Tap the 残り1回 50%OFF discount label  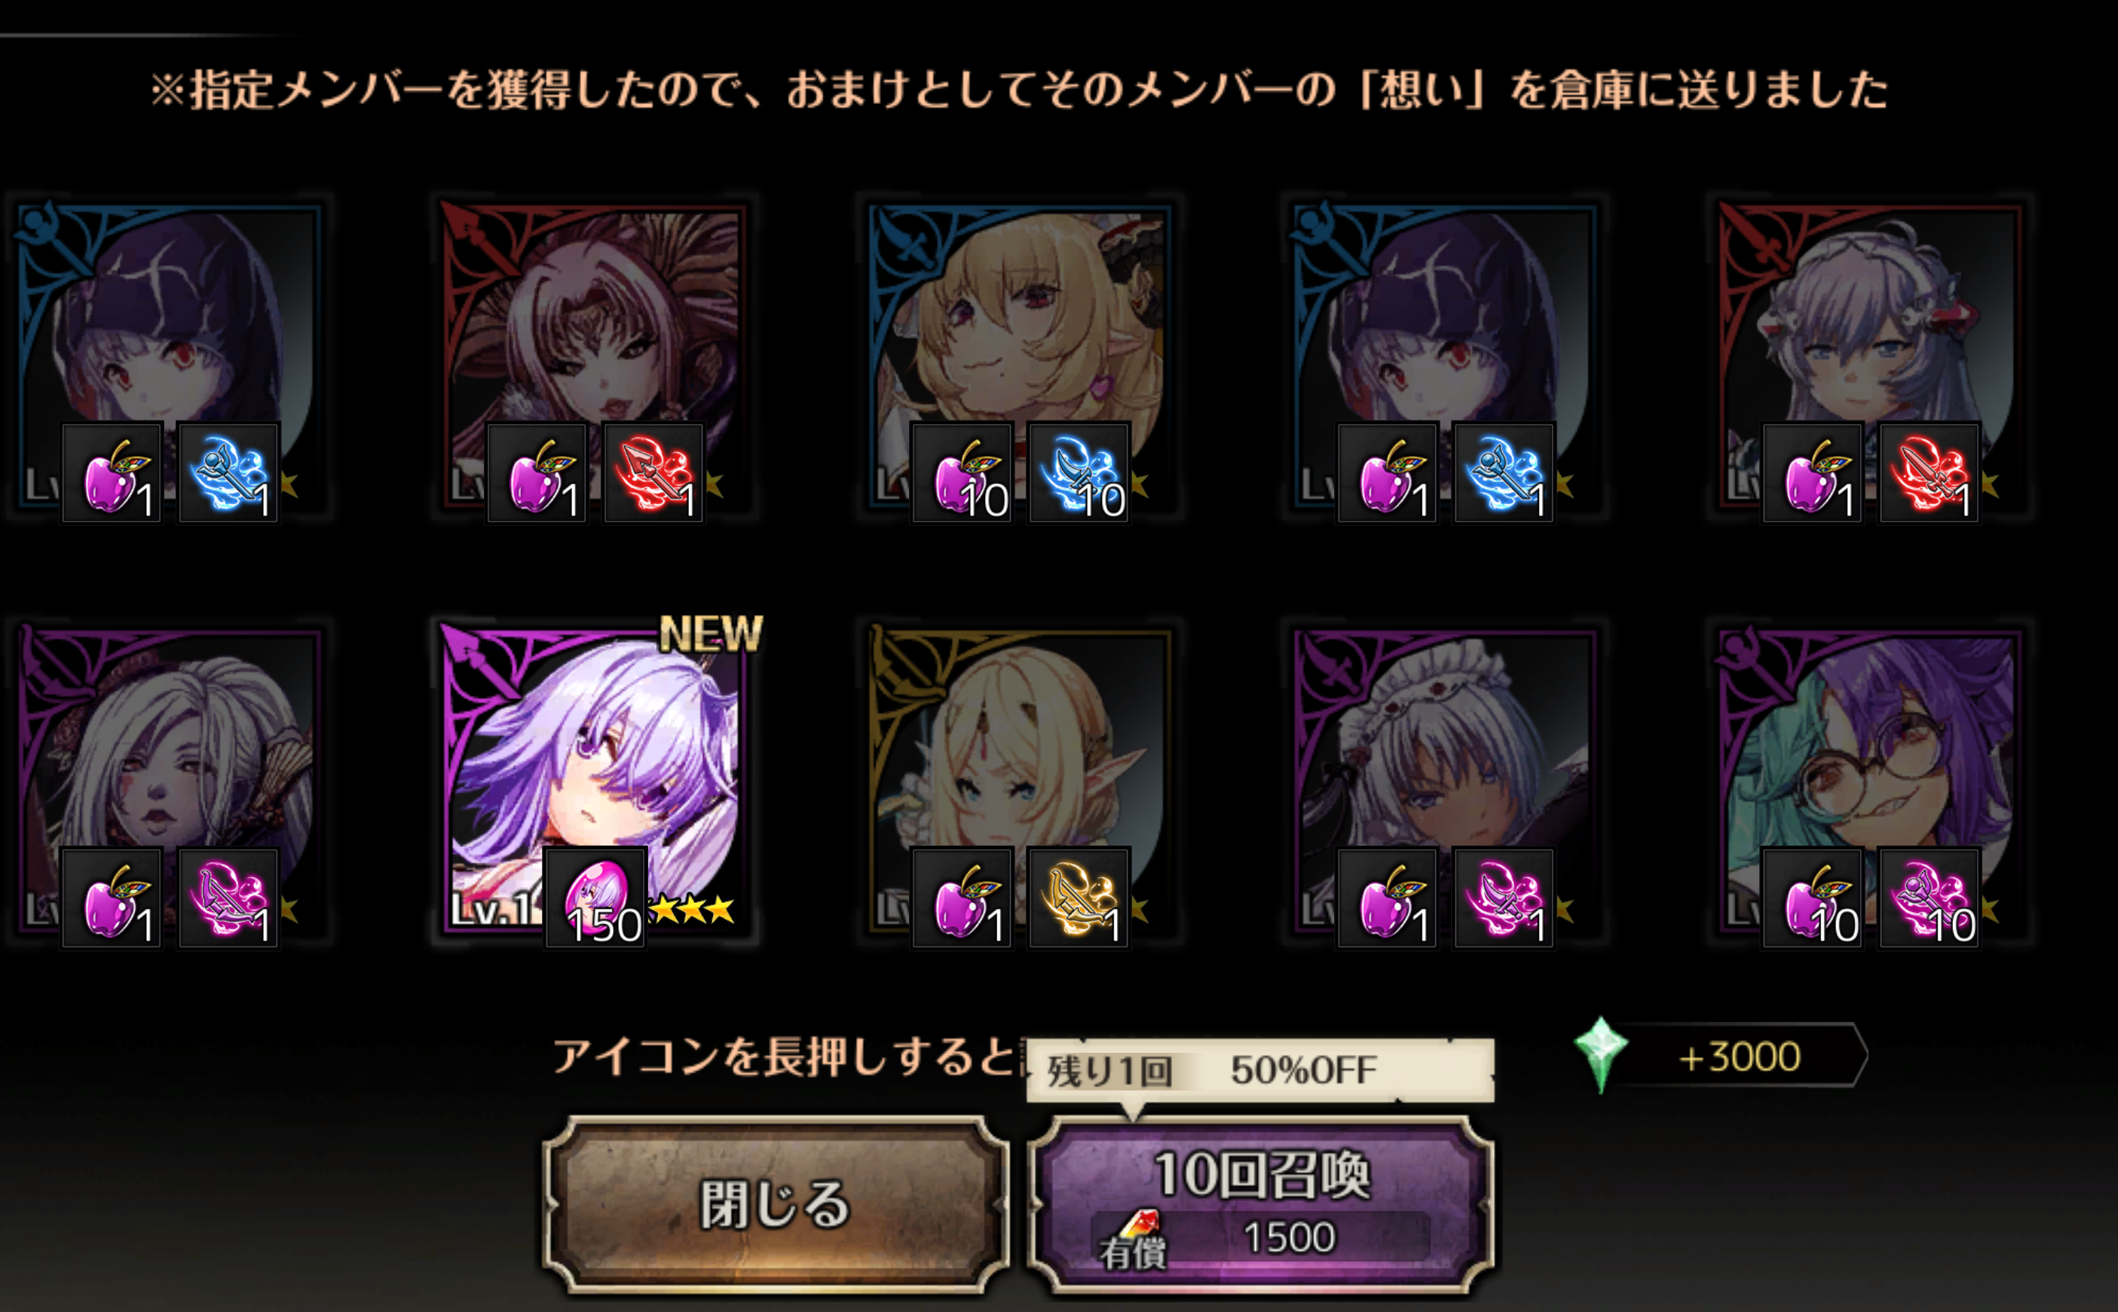1259,1070
